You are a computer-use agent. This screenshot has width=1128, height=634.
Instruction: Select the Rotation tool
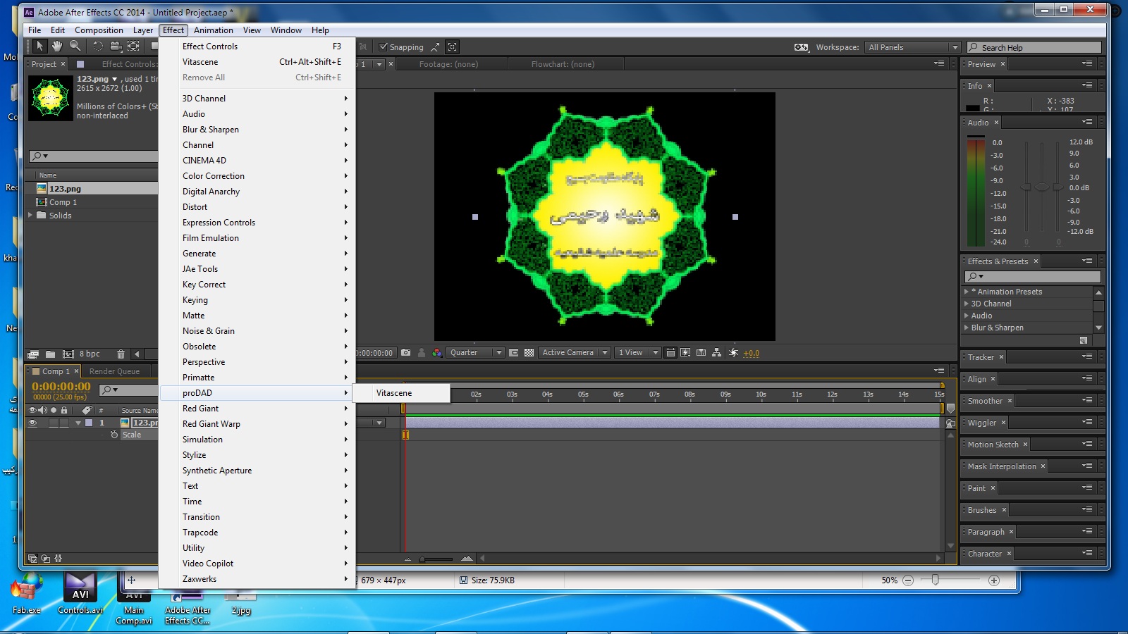[x=97, y=46]
